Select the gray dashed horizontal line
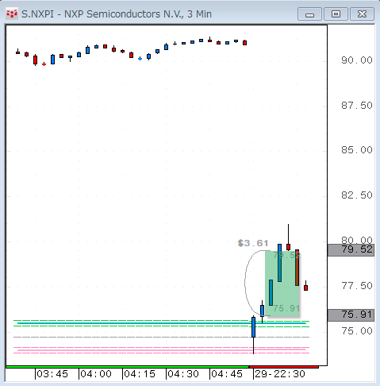 click(x=161, y=337)
